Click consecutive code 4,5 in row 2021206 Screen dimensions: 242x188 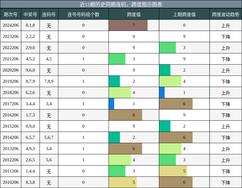pos(49,59)
